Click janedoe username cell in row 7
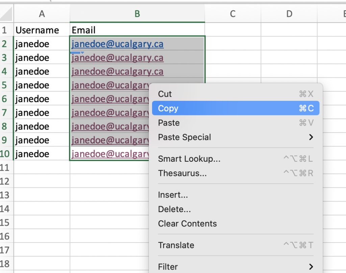The width and height of the screenshot is (346, 273). (42, 112)
